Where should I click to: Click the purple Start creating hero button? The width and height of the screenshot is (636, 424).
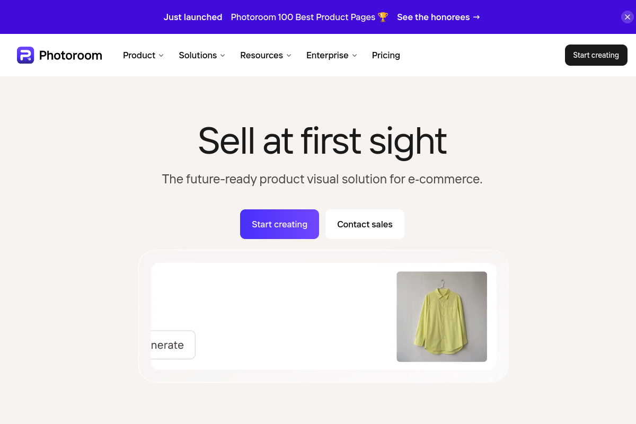279,224
